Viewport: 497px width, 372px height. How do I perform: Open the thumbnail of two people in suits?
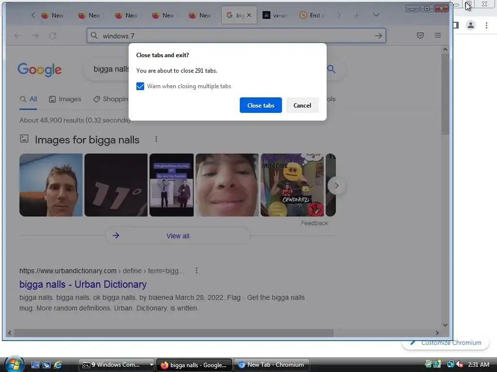[171, 185]
